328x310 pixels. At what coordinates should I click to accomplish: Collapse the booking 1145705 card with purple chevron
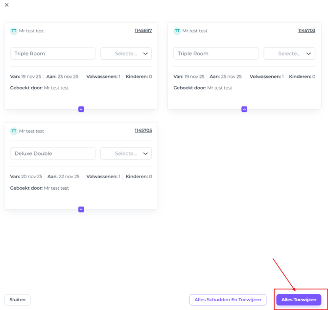pos(81,209)
